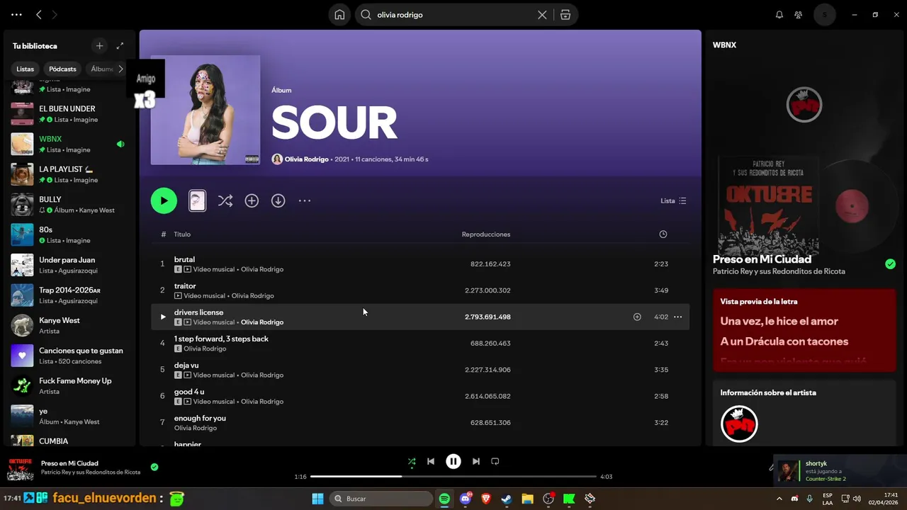Download the SOUR album
The height and width of the screenshot is (510, 907).
[278, 200]
